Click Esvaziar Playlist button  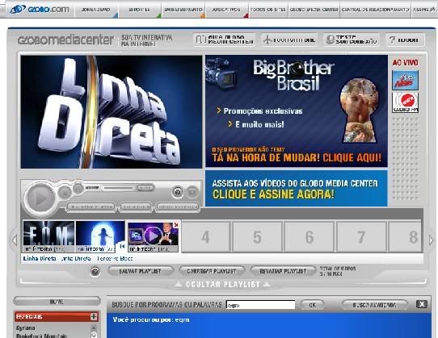point(283,271)
